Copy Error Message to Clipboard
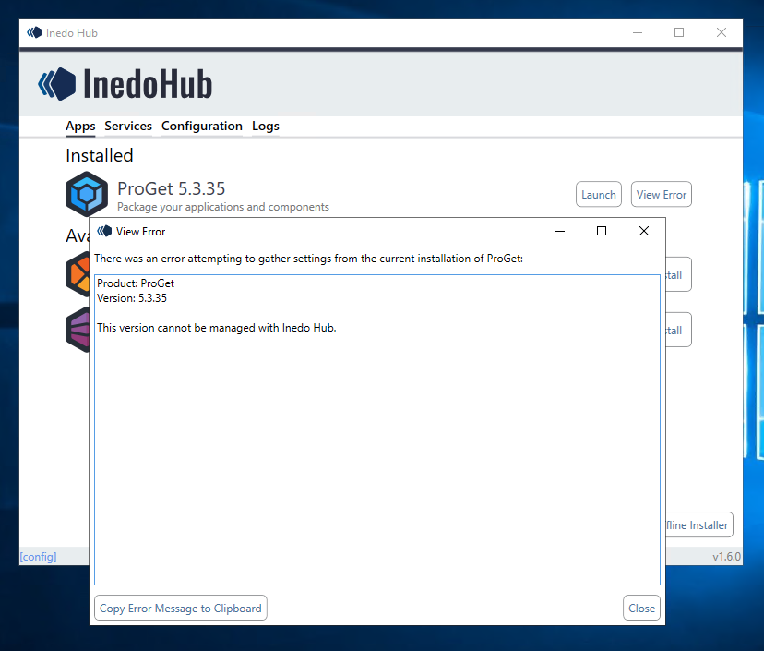 click(x=181, y=609)
